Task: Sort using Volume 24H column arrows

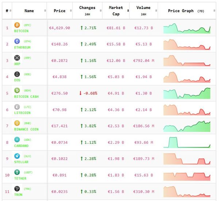Action: pyautogui.click(x=156, y=11)
